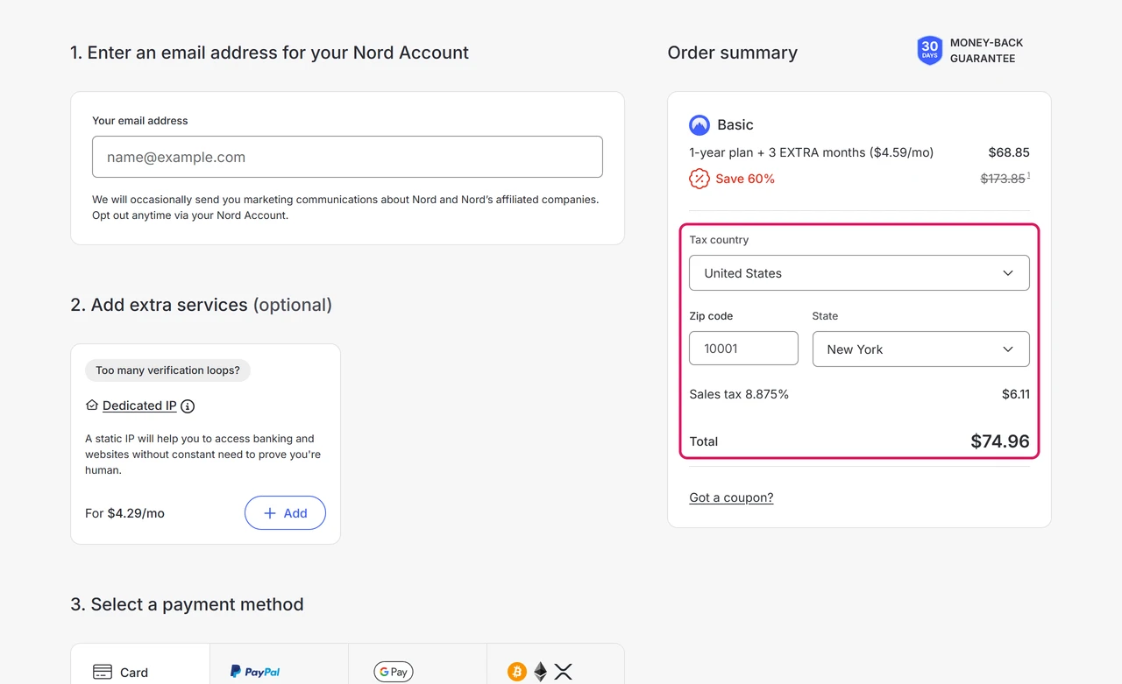The height and width of the screenshot is (684, 1122).
Task: Click the $68.85 plan price
Action: tap(1009, 152)
